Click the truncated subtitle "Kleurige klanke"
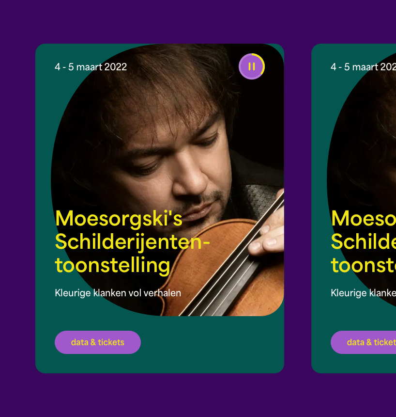Screen dimensions: 396x417 (364, 293)
